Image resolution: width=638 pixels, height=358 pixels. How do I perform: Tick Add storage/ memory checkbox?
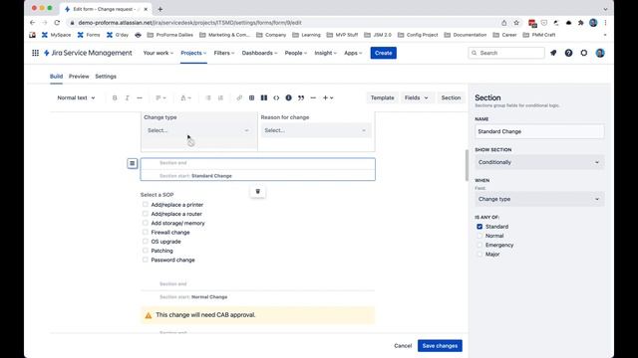click(146, 223)
